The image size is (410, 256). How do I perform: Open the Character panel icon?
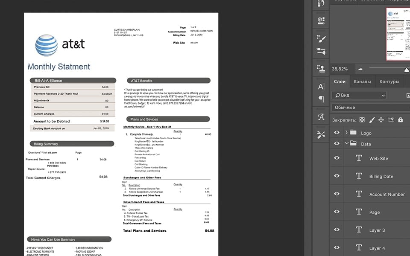coord(321,87)
